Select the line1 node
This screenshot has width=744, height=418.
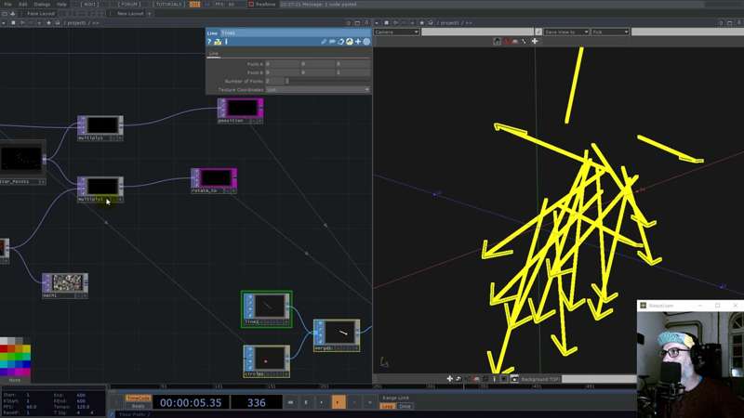[x=266, y=308]
